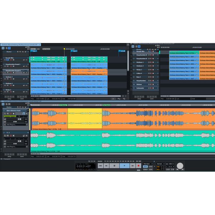Click the top-left window vertical scrollbar
Viewport: 215px width, 215px height.
click(x=128, y=61)
